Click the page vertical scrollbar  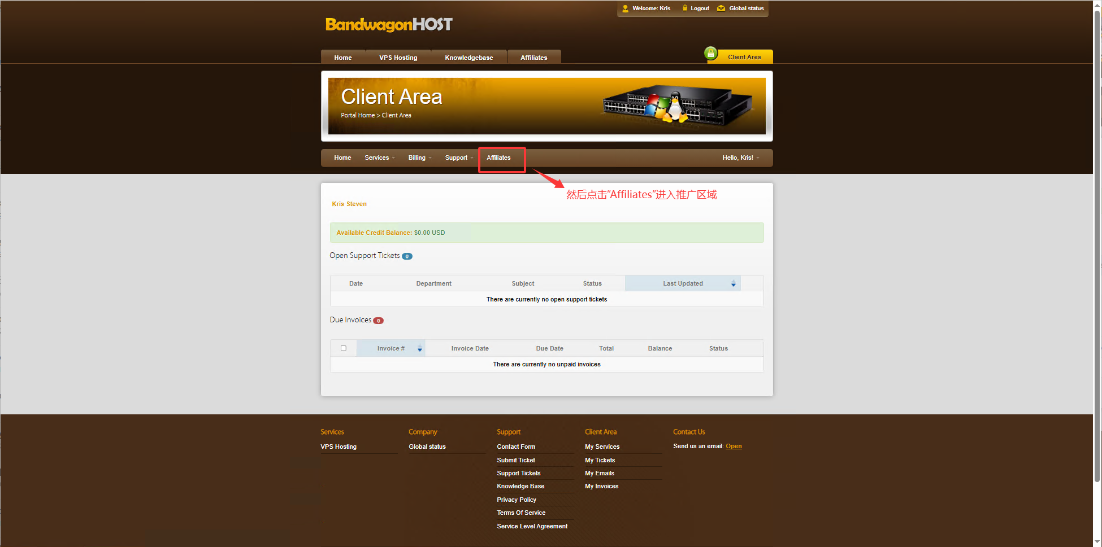pyautogui.click(x=1097, y=226)
